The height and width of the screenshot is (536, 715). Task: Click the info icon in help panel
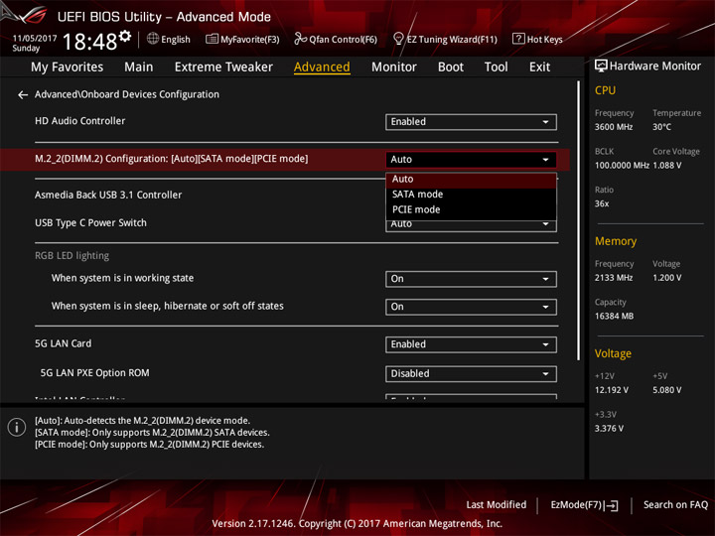pyautogui.click(x=17, y=427)
